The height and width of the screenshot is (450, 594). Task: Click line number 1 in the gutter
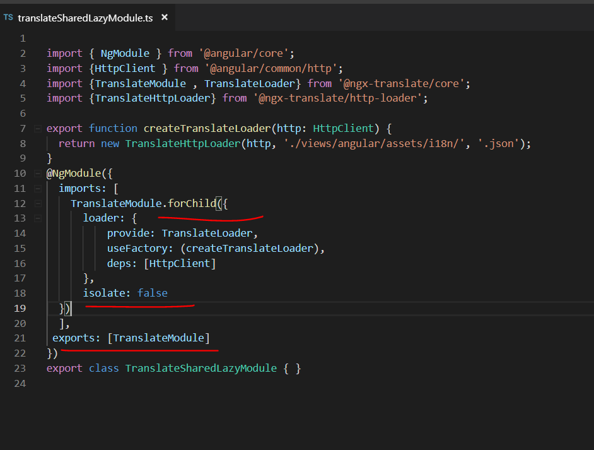coord(23,38)
